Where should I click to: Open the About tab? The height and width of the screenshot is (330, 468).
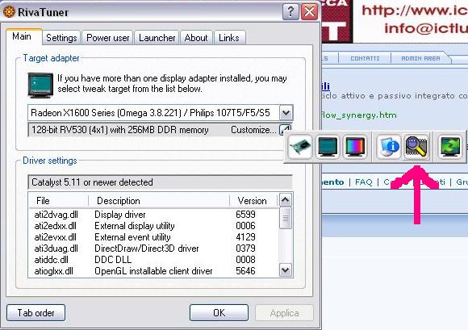point(196,38)
